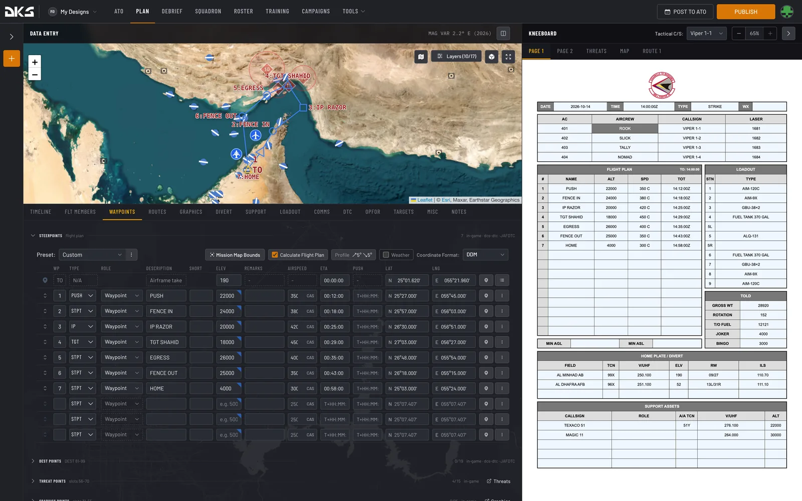Image resolution: width=802 pixels, height=501 pixels.
Task: Expand the Dest Points section
Action: [33, 461]
